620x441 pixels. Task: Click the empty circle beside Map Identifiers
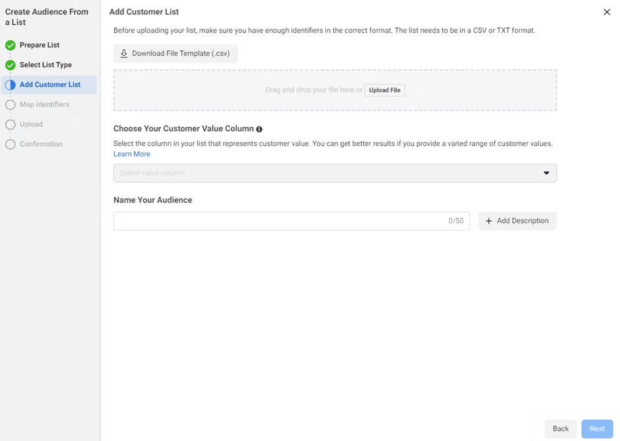11,105
